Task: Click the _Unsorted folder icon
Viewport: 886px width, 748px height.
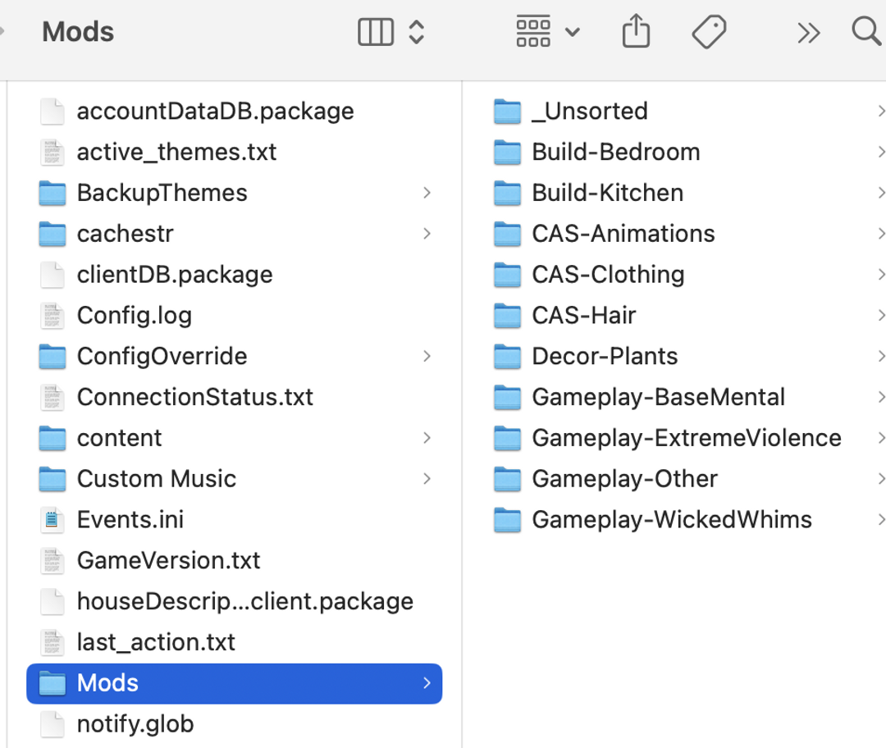Action: 508,111
